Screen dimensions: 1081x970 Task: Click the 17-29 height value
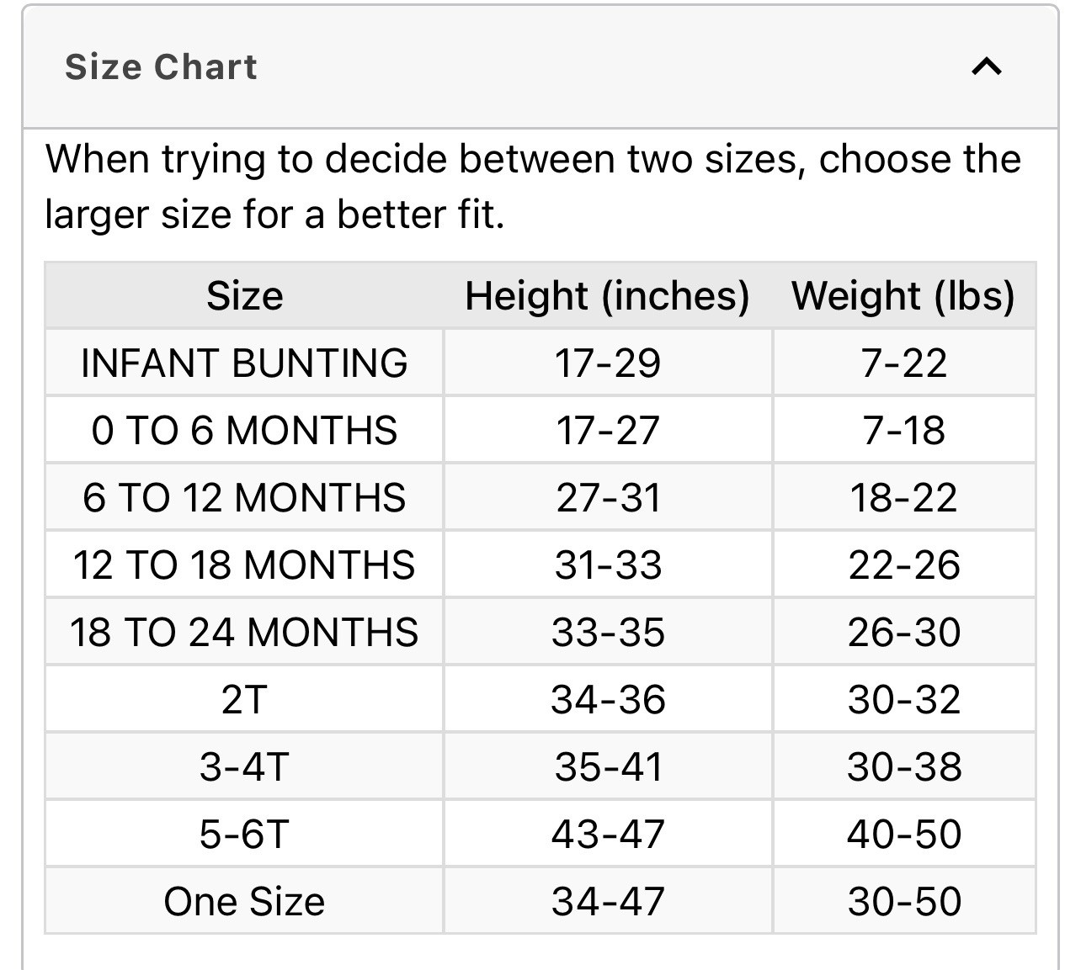[607, 363]
